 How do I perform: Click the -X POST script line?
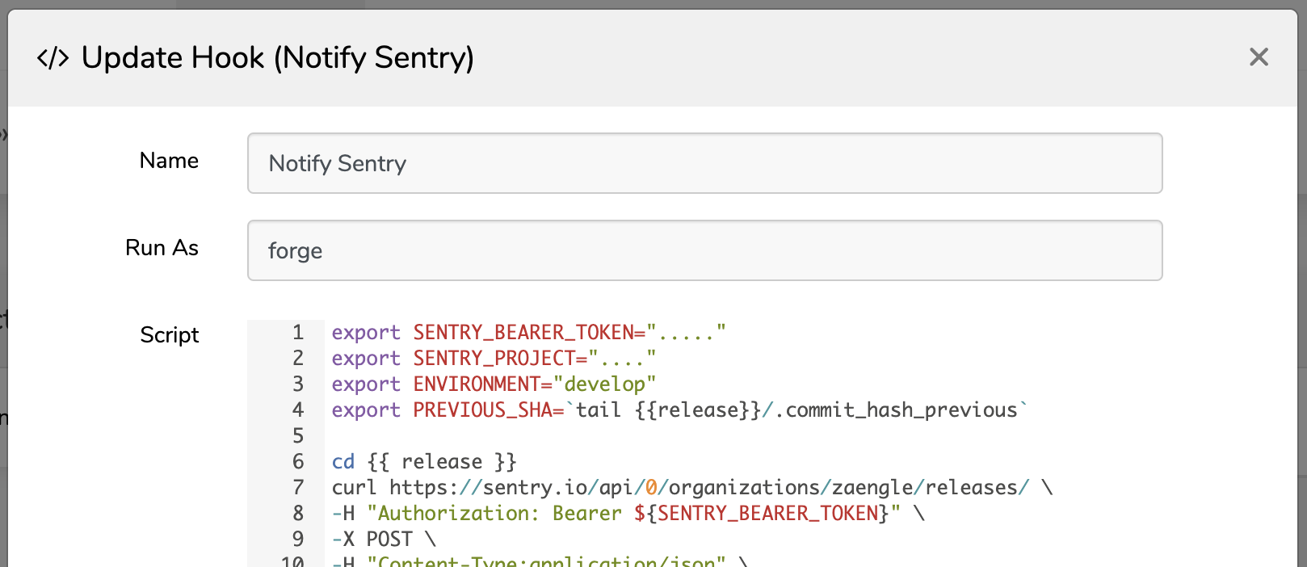pyautogui.click(x=384, y=539)
